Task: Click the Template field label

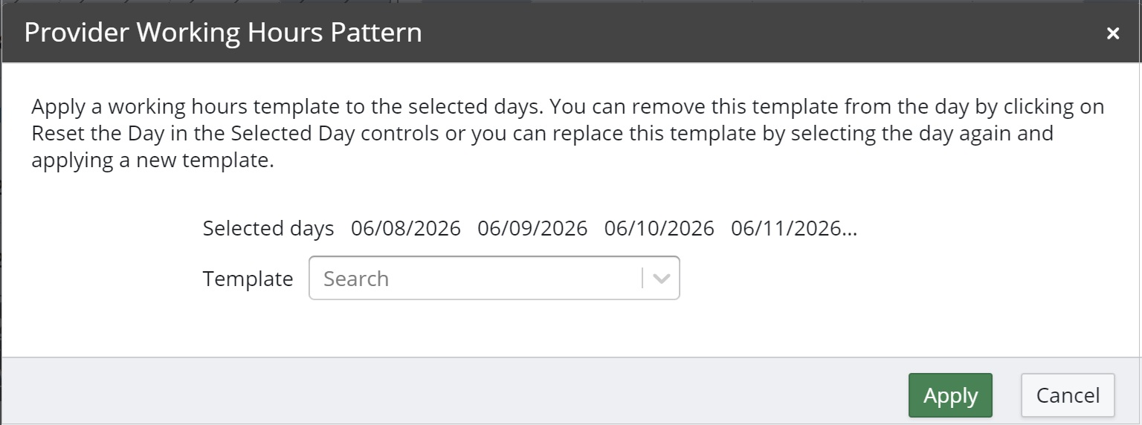Action: tap(248, 279)
